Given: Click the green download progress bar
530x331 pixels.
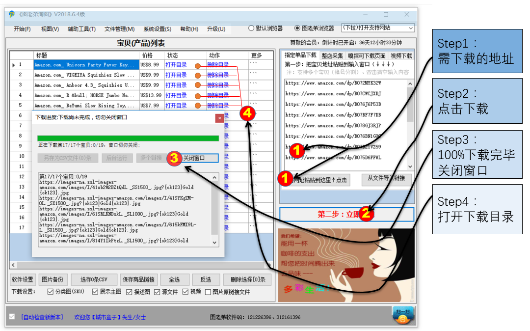Looking at the screenshot, I should (x=128, y=138).
